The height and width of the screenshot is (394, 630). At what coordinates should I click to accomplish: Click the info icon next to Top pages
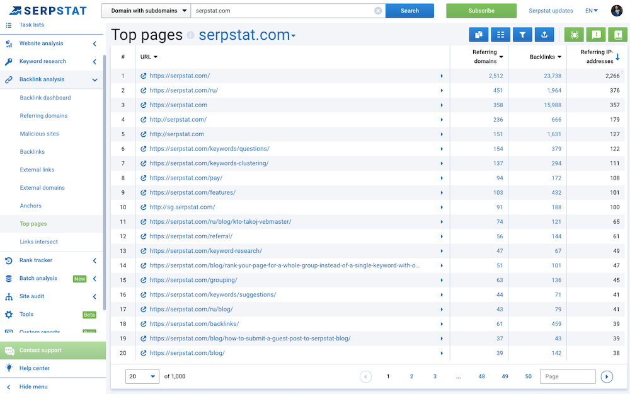(x=190, y=35)
